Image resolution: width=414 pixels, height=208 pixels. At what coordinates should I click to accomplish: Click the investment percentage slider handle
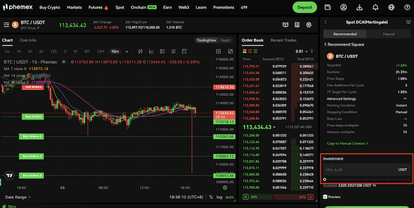(x=325, y=180)
